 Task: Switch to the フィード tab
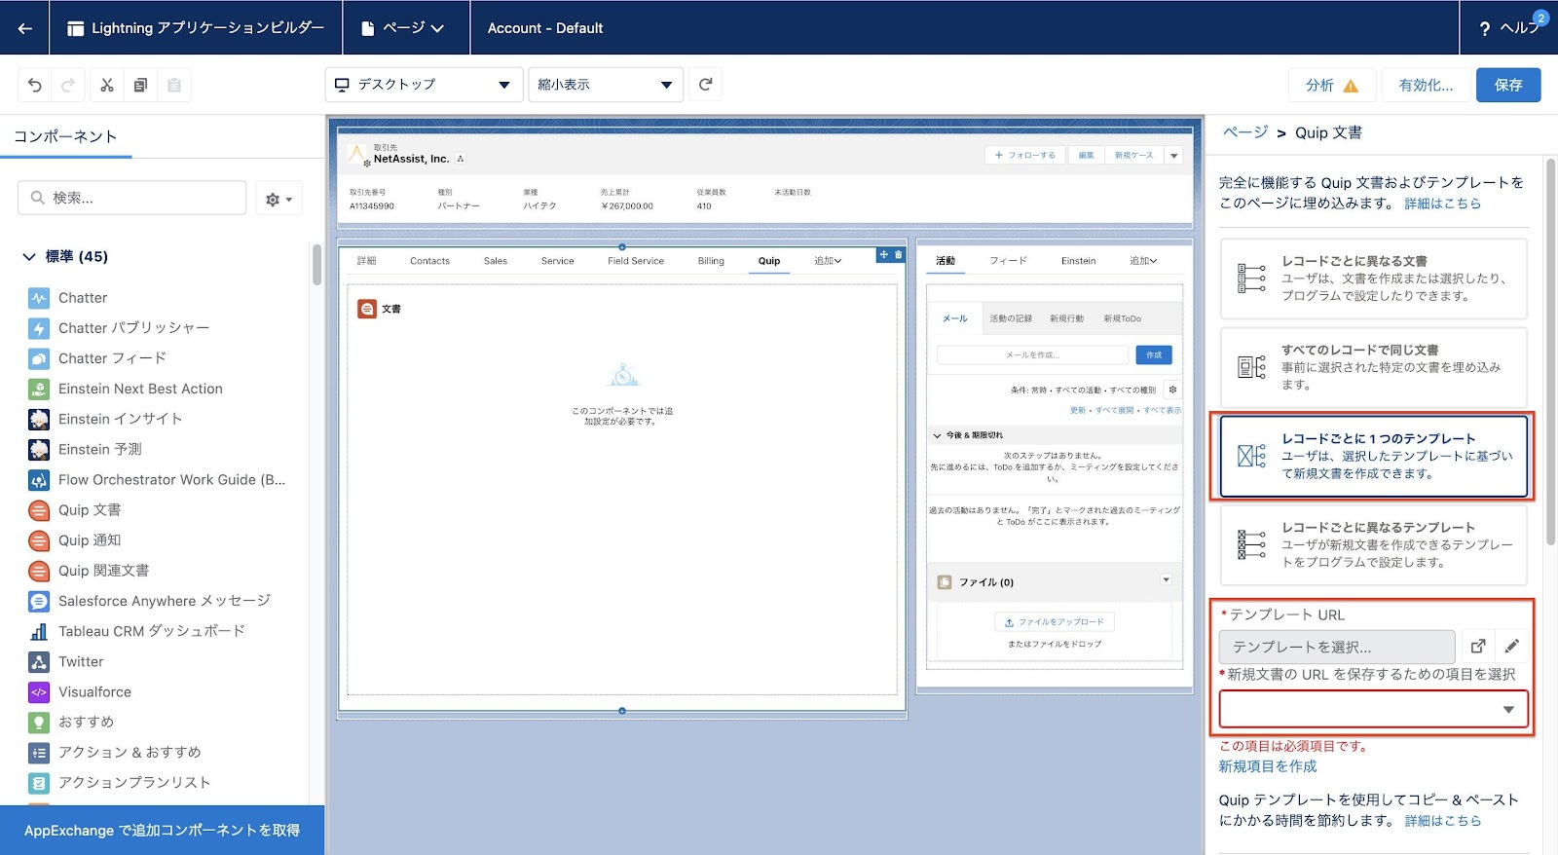click(1008, 261)
